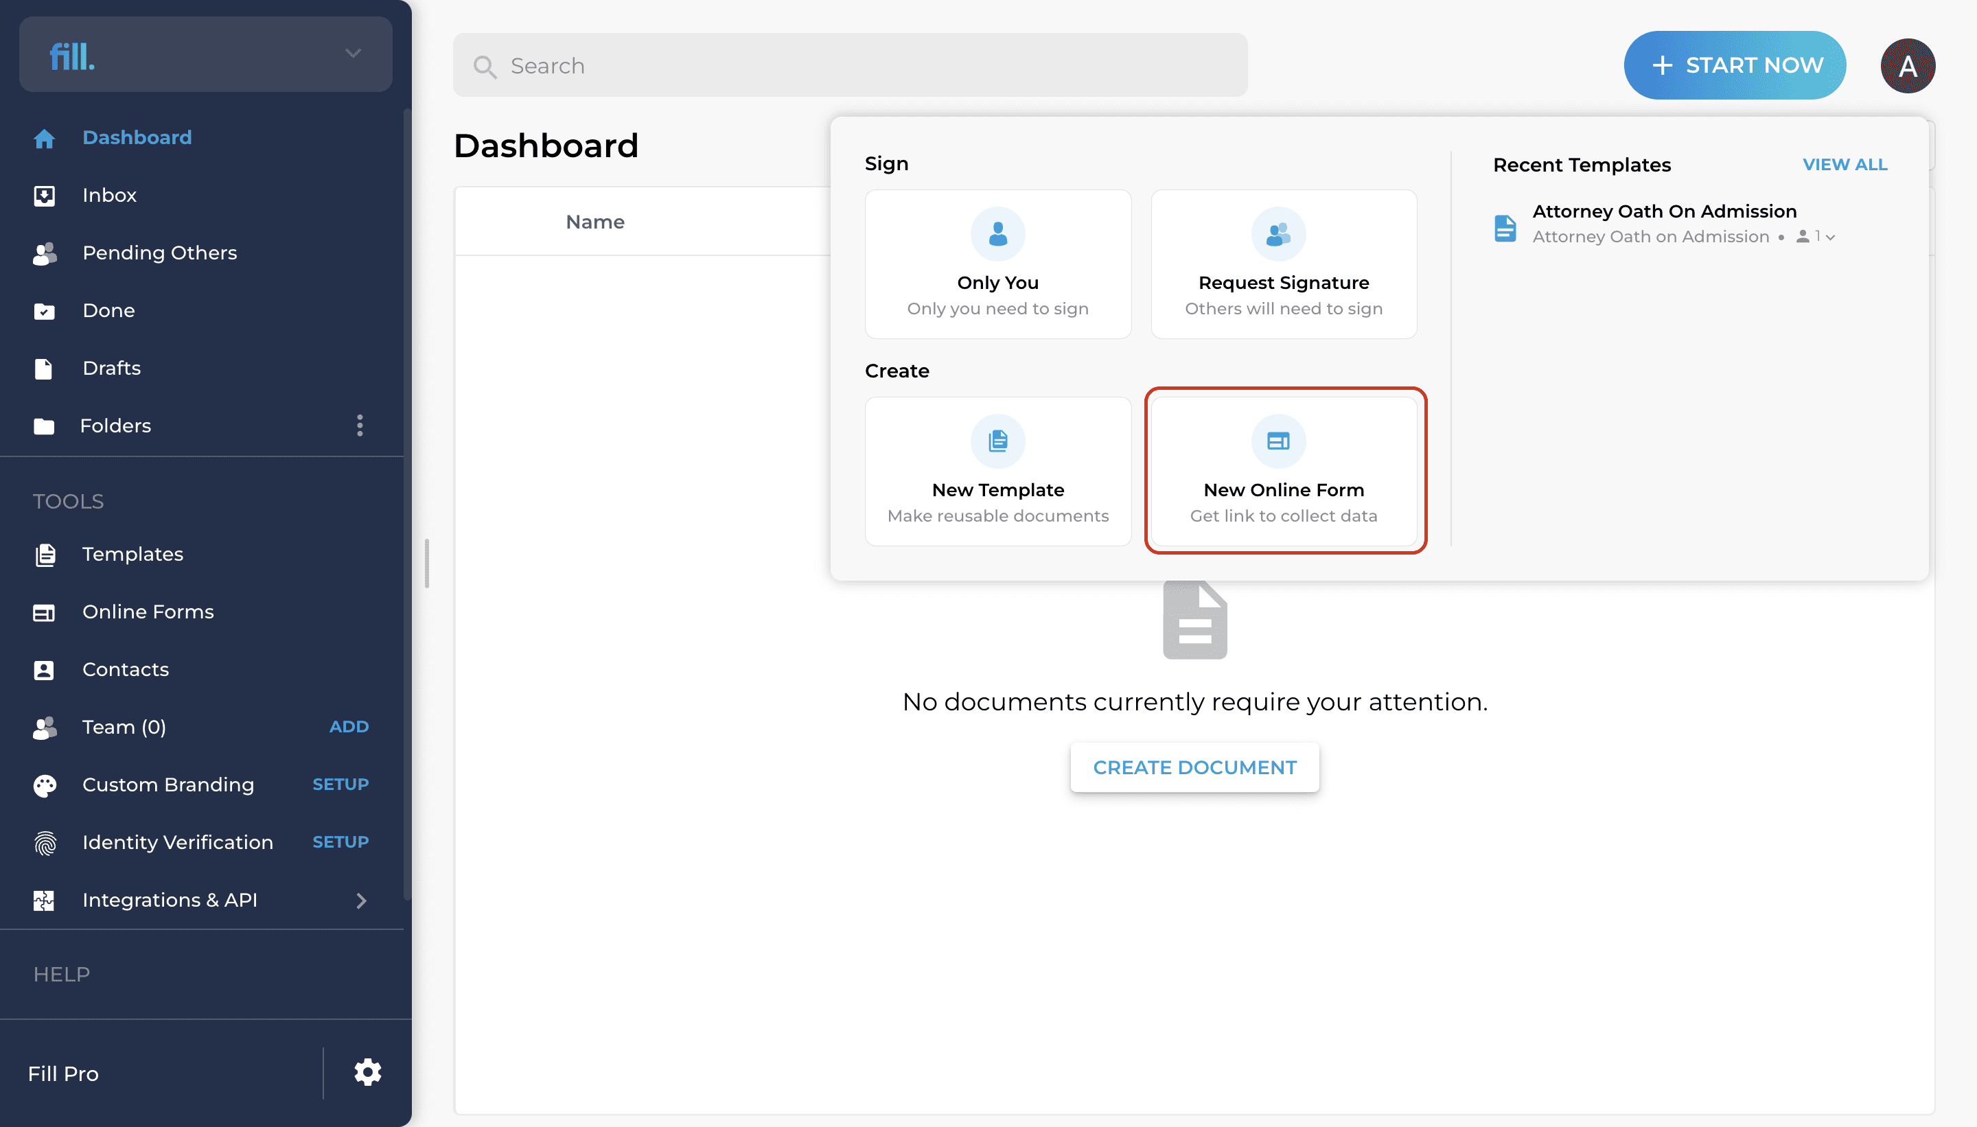
Task: Click the Attorney Oath template document icon
Action: point(1505,229)
